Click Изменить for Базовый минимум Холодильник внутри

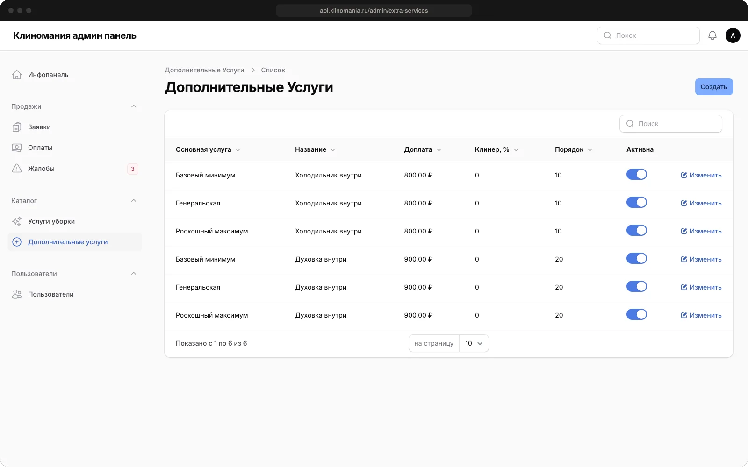pos(701,175)
